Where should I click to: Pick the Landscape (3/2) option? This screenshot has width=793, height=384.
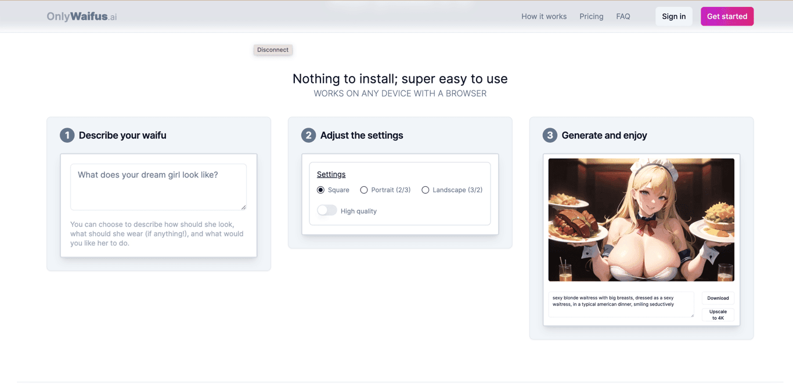tap(426, 190)
